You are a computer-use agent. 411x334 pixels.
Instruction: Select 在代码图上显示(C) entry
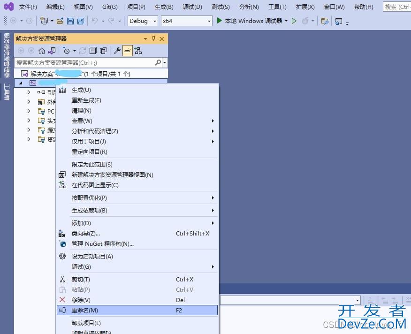(137, 185)
